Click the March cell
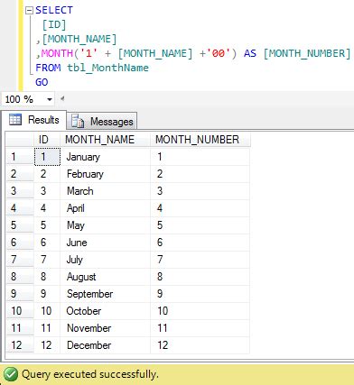This screenshot has height=385, width=354. point(105,191)
